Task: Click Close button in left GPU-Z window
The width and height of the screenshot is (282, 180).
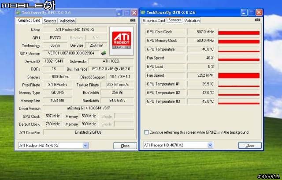Action: (125, 146)
